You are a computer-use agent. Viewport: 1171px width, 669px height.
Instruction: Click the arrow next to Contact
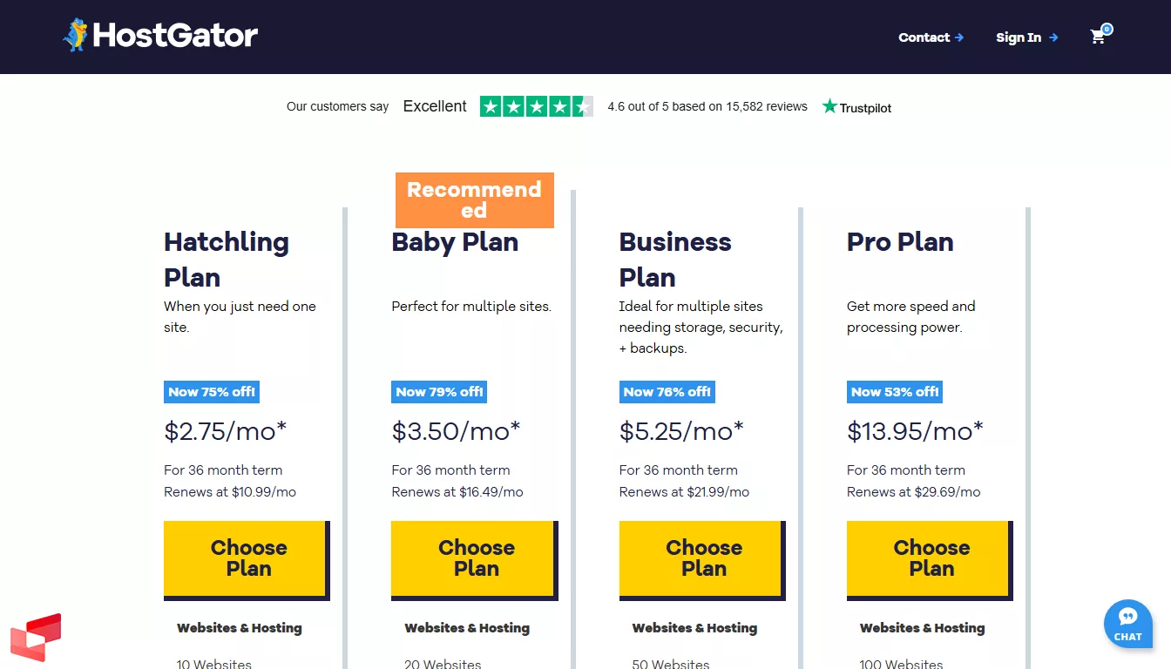(x=961, y=37)
